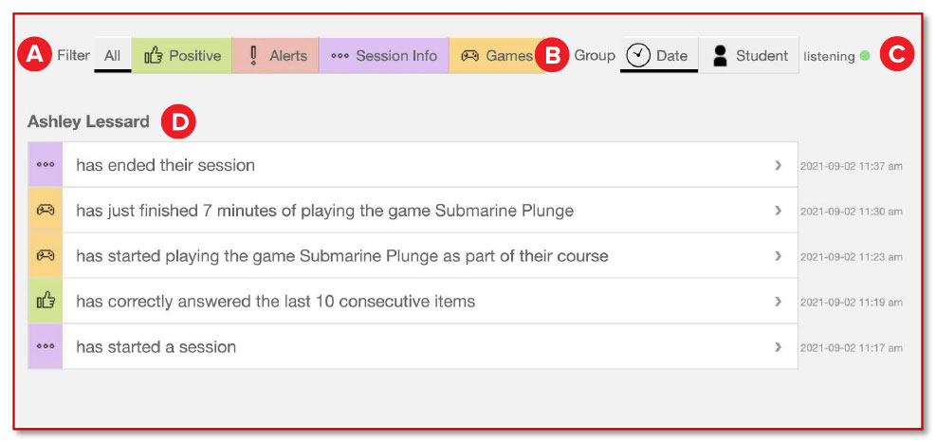Image resolution: width=936 pixels, height=443 pixels.
Task: Open 'has correctly answered the last 10' entry
Action: tap(413, 301)
